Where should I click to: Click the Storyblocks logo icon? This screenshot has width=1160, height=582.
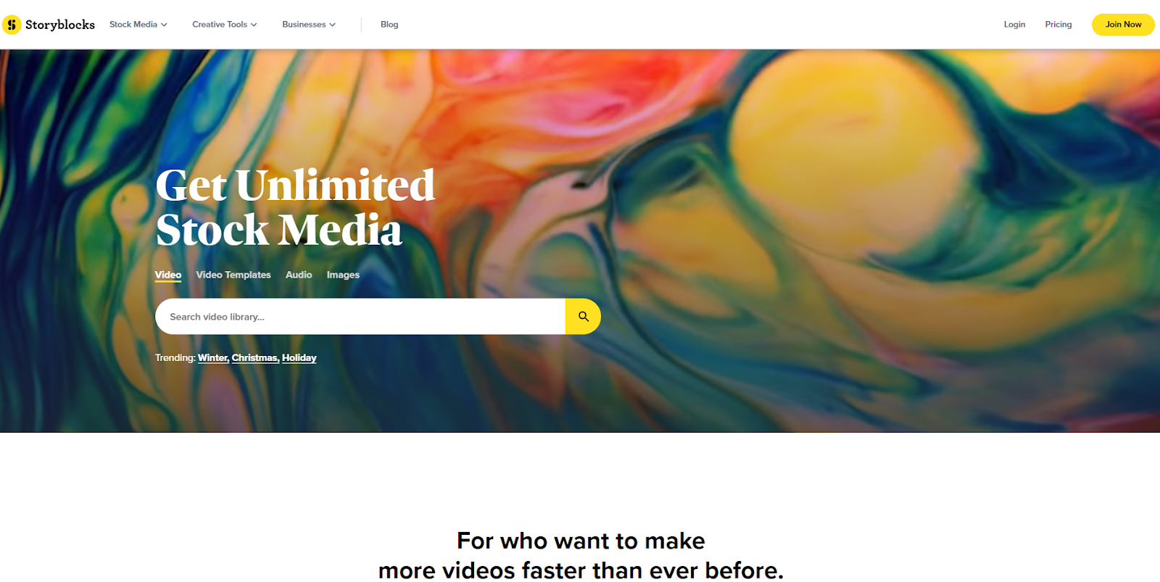[x=12, y=25]
